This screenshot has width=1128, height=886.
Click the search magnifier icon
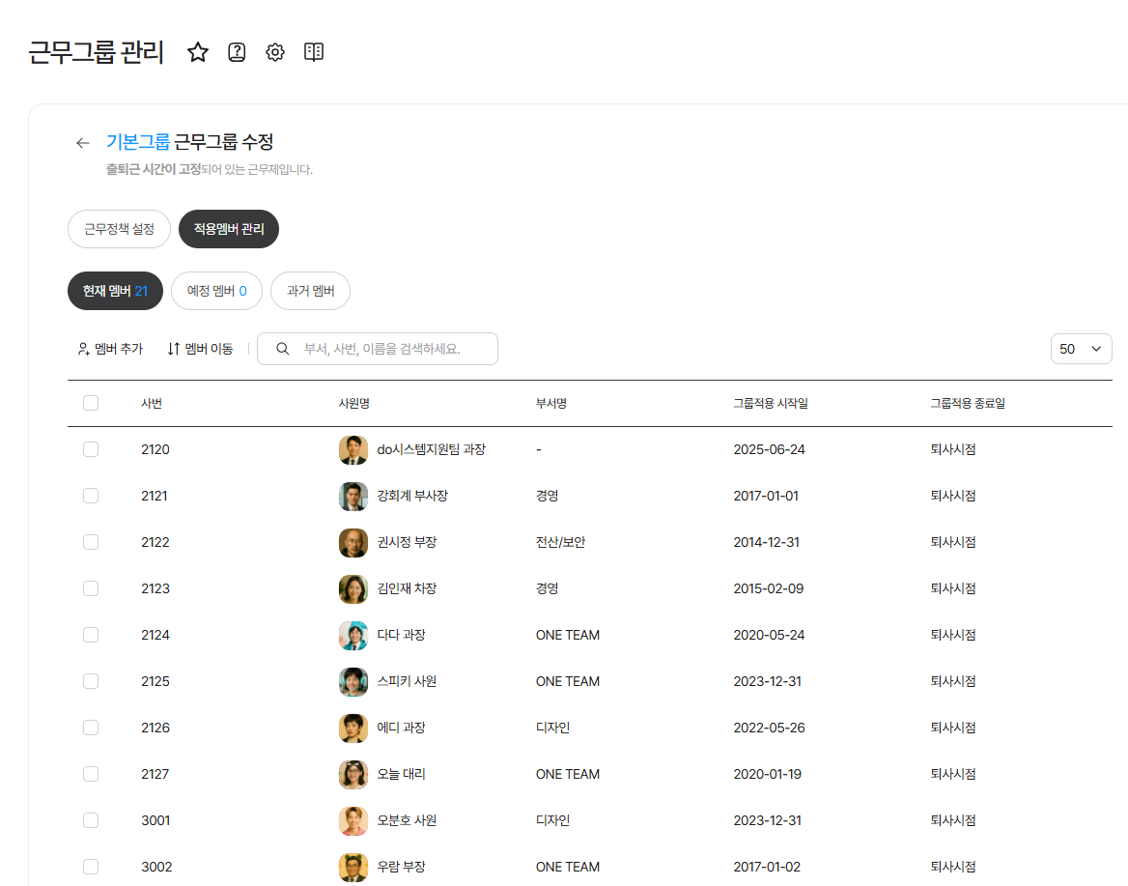click(x=283, y=349)
